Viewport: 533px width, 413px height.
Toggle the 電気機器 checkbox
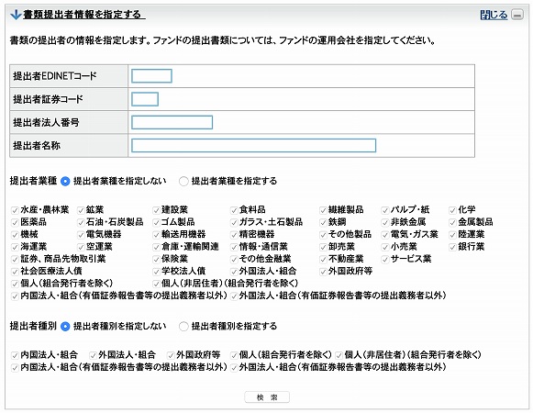coord(81,235)
